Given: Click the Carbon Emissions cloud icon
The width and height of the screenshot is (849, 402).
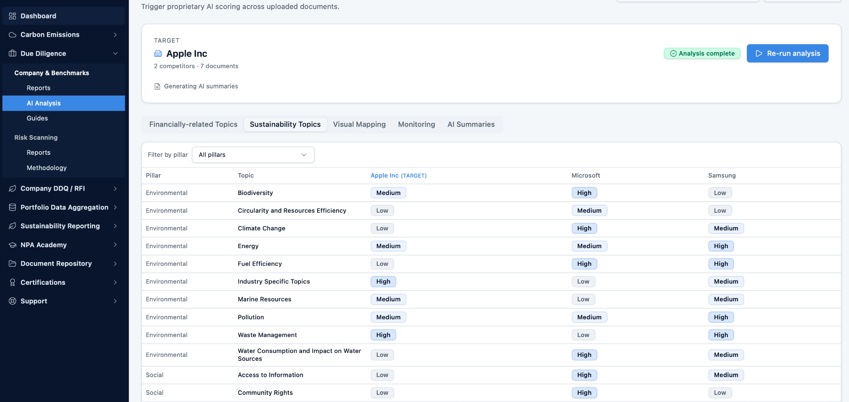Looking at the screenshot, I should coord(12,34).
